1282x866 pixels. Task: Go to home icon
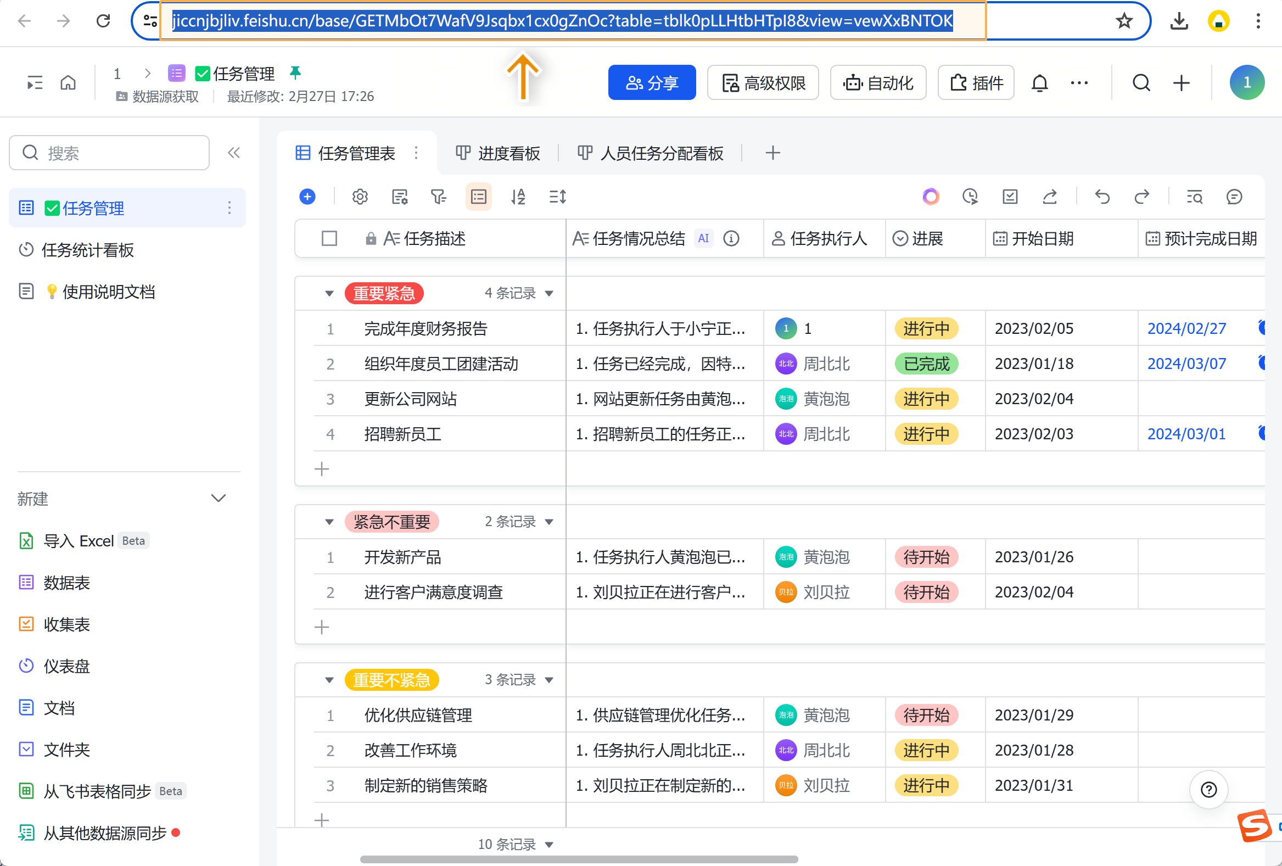68,83
